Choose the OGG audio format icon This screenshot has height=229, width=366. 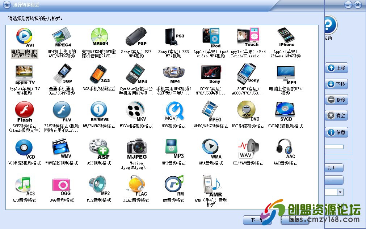pos(62,187)
